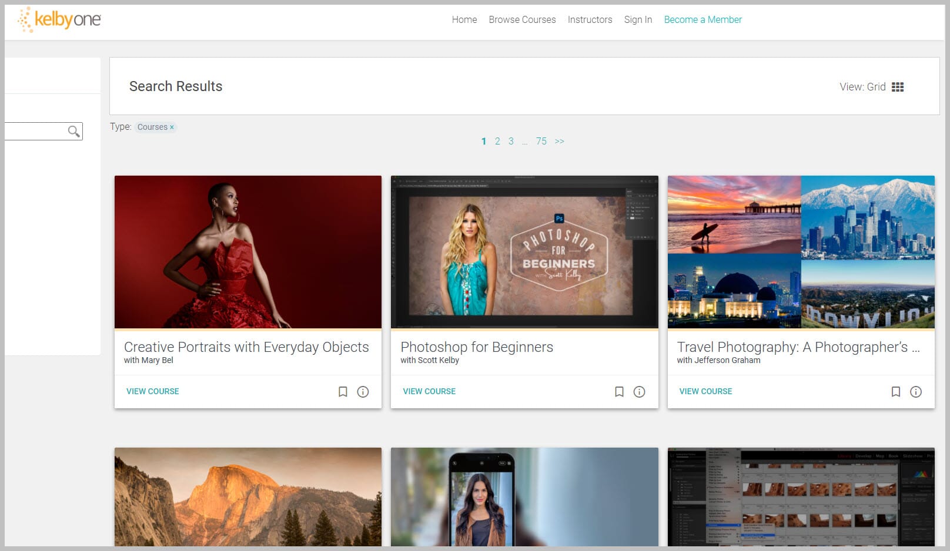Open the Lightroom library screenshot thumbnail
The height and width of the screenshot is (551, 950).
point(801,497)
